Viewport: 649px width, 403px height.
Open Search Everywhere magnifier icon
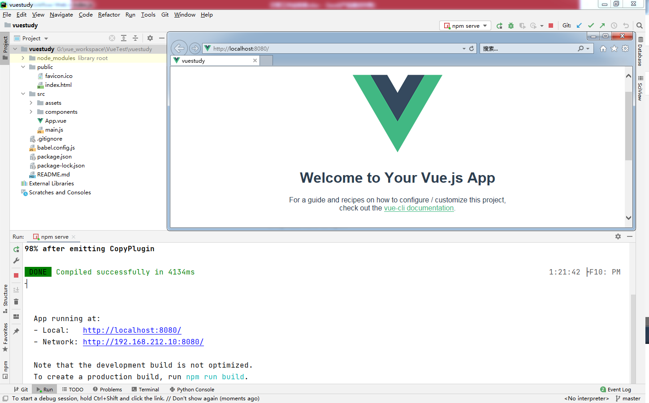[x=640, y=26]
